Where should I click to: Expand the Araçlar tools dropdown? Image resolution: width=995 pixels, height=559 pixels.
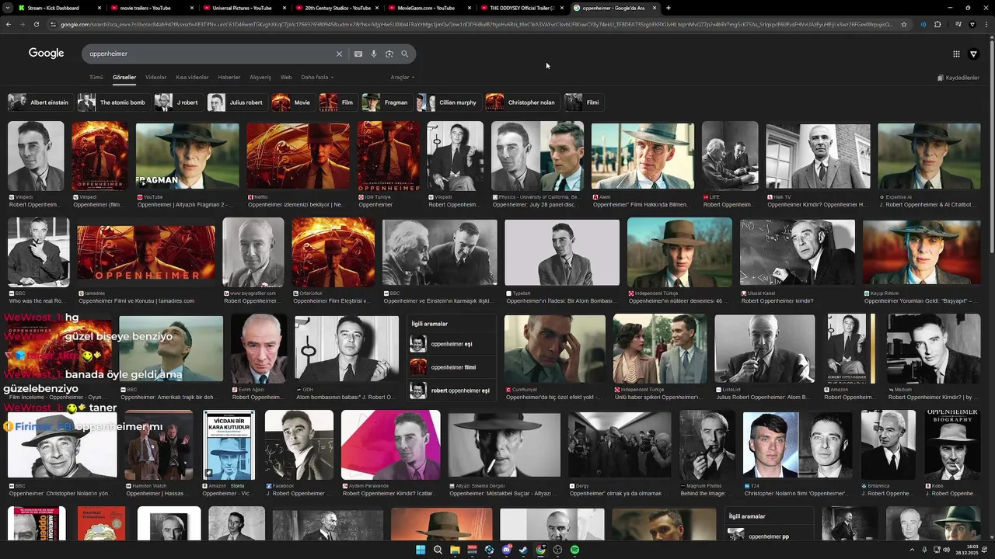(x=402, y=78)
